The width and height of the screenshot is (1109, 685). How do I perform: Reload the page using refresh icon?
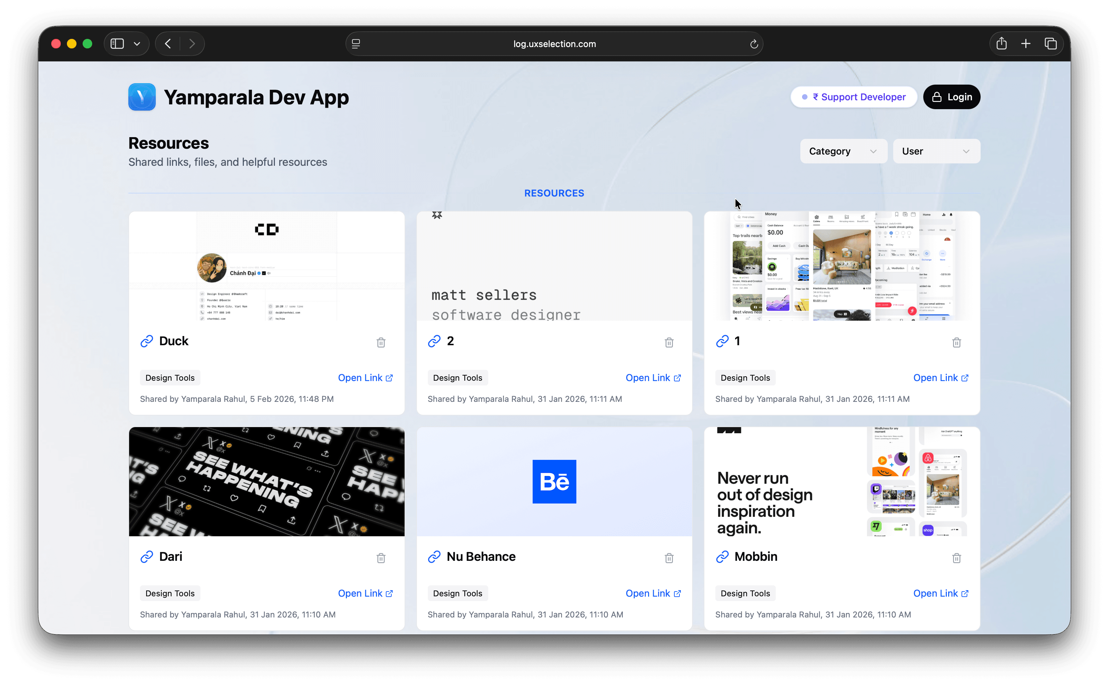pos(754,44)
